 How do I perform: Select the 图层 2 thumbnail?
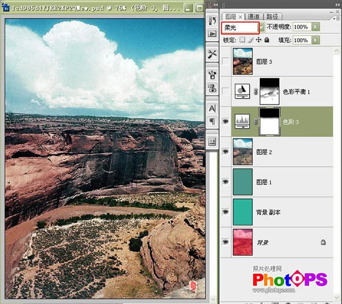point(243,152)
